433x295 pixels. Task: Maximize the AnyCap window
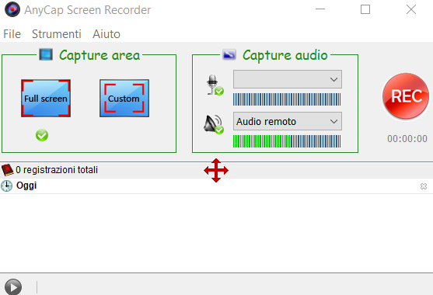365,9
